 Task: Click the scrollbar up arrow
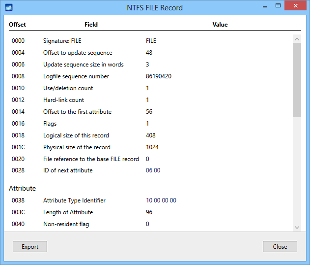pos(297,39)
